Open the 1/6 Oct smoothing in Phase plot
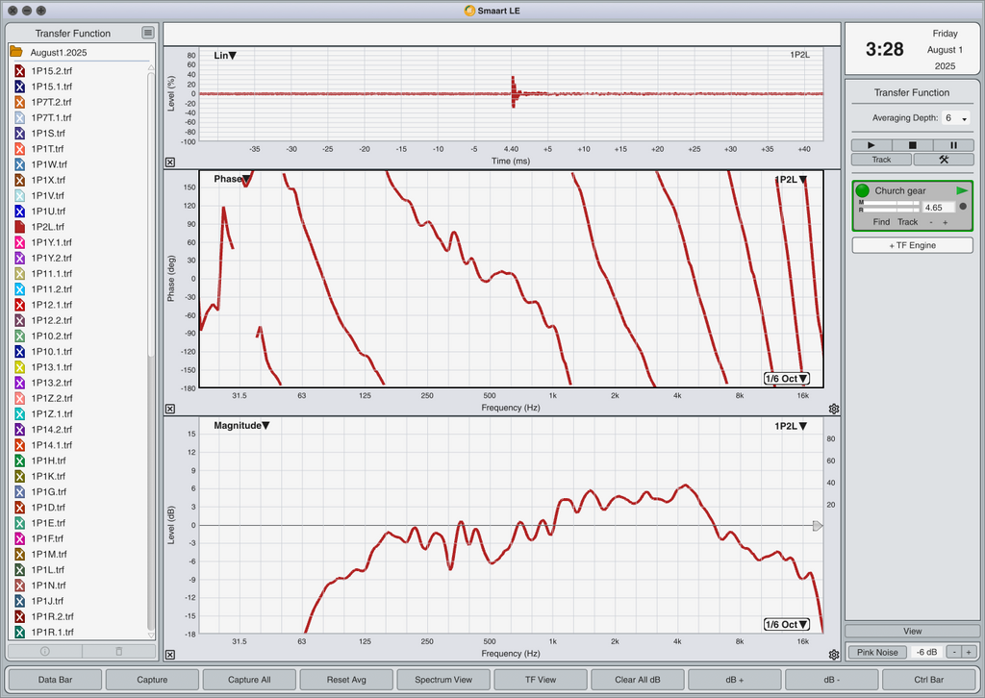985x698 pixels. click(787, 379)
